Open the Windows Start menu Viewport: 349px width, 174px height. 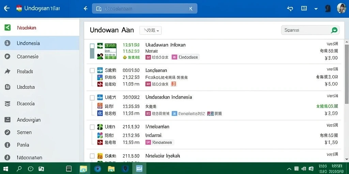point(6,169)
